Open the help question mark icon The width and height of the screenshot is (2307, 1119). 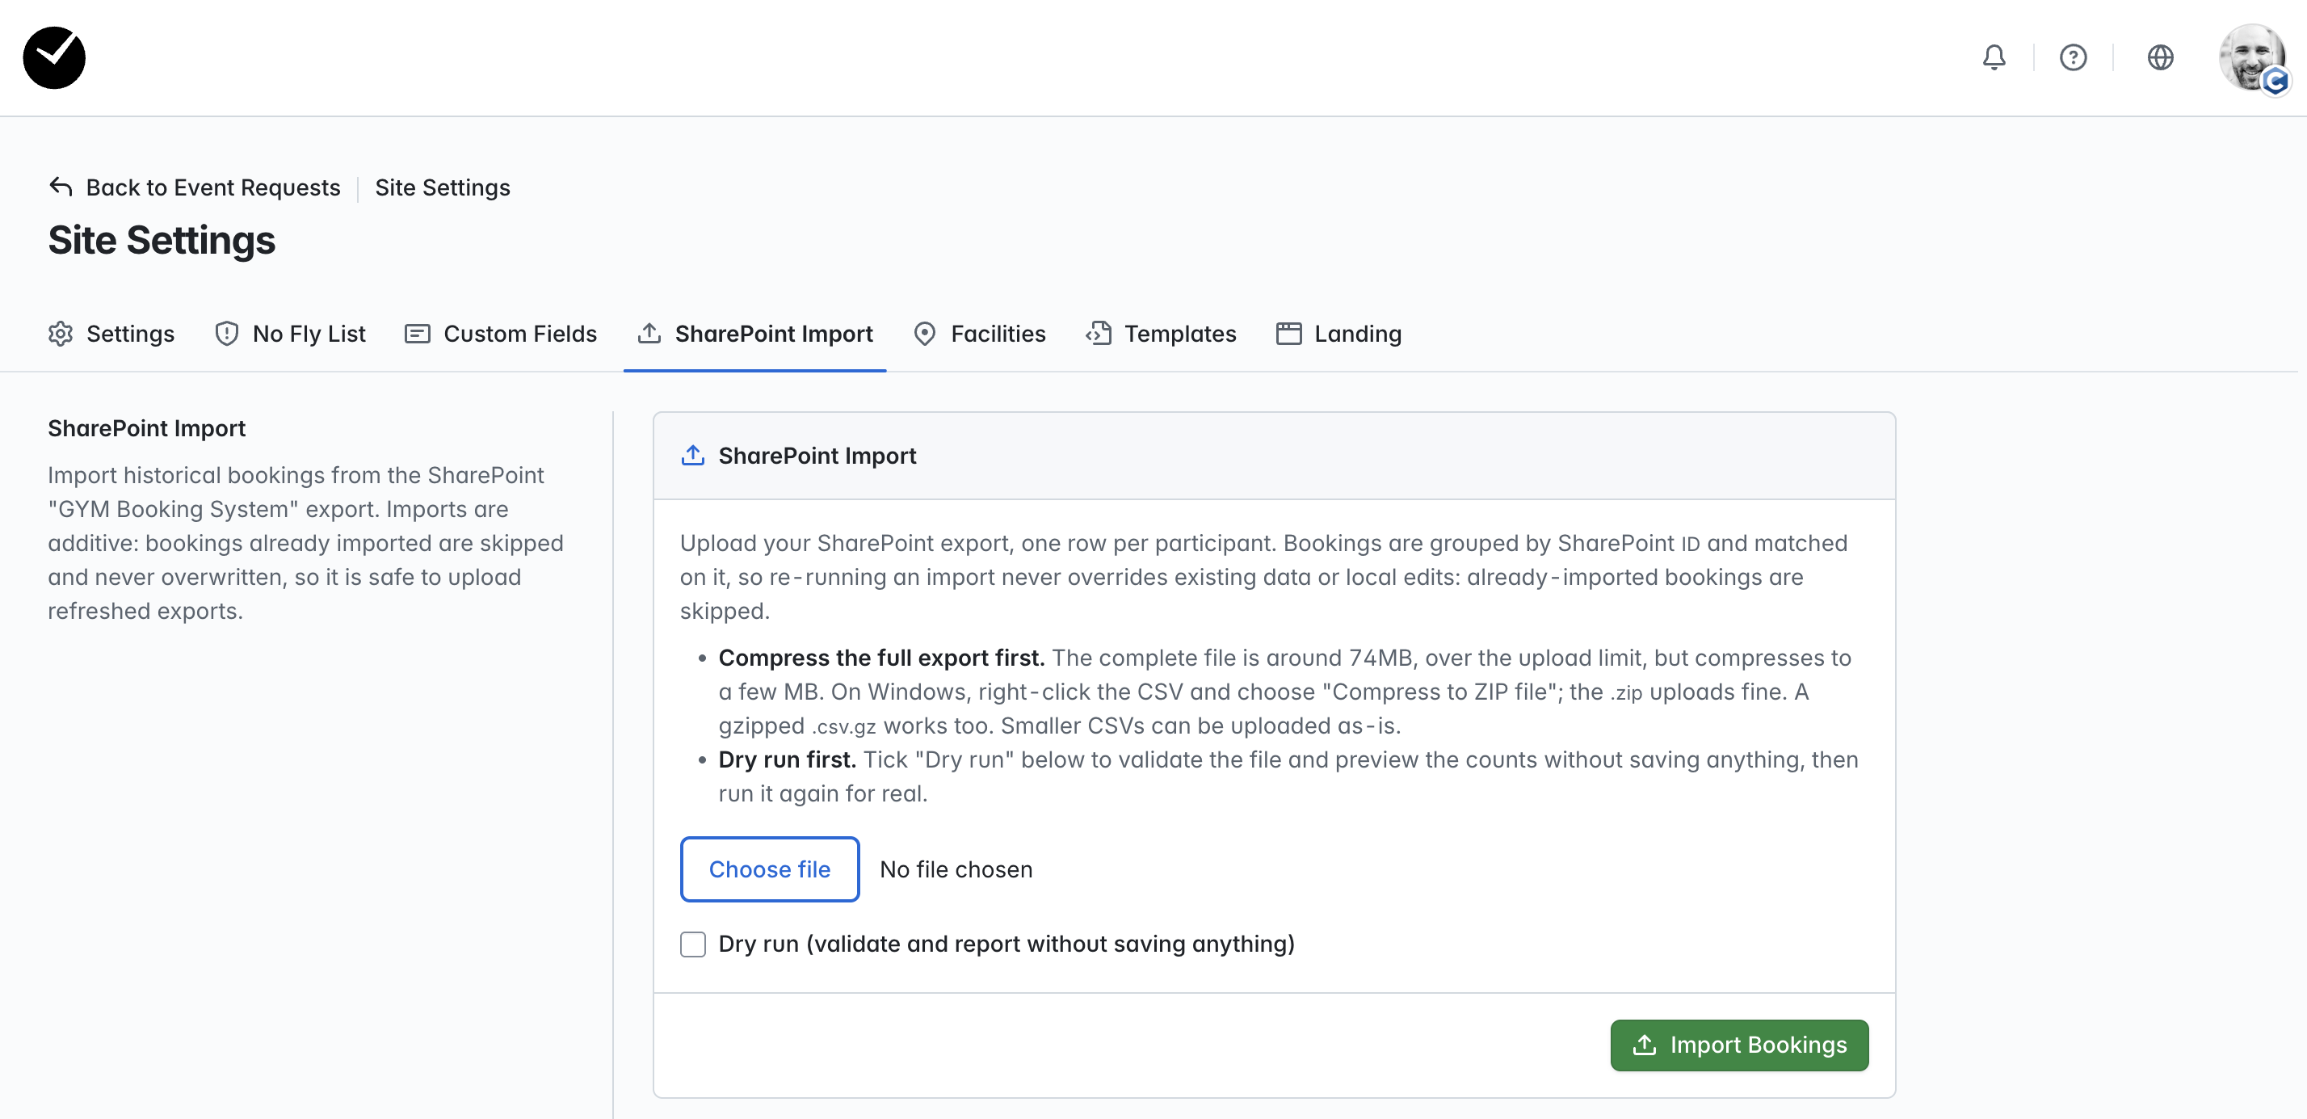[2073, 57]
